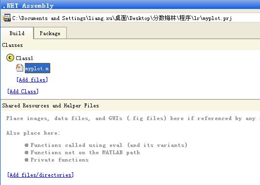Click the yellow Class1 class icon

coord(10,58)
